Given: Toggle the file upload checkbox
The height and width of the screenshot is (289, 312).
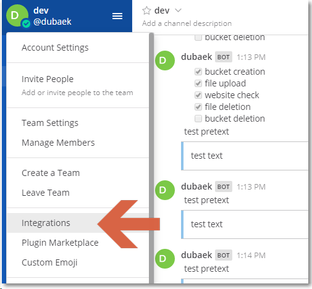Looking at the screenshot, I should point(198,83).
